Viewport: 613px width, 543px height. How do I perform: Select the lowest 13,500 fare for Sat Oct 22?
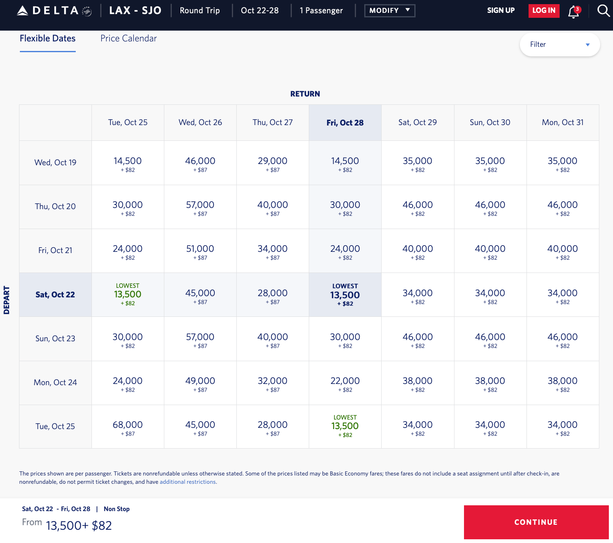pyautogui.click(x=127, y=294)
